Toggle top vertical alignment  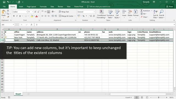click(x=42, y=12)
